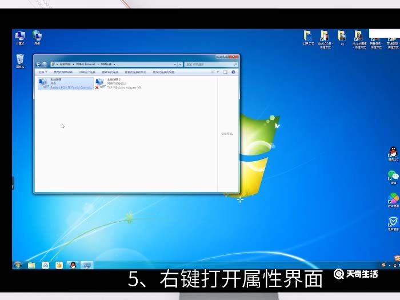This screenshot has height=300, width=400.
Task: Open the help icon in the toolbar
Action: [233, 72]
